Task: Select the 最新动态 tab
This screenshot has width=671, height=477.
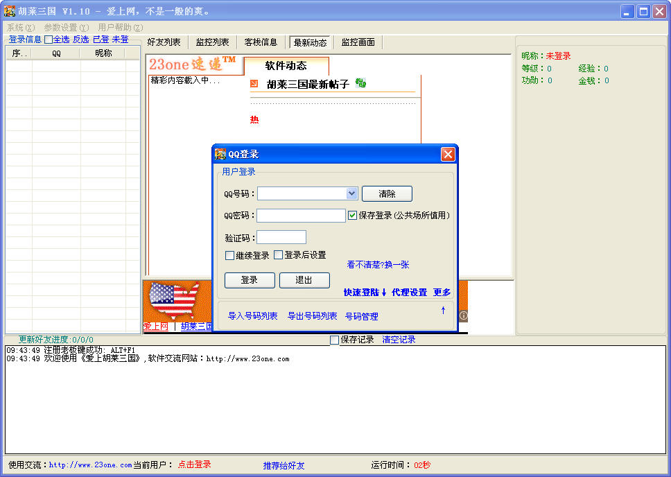Action: [310, 42]
